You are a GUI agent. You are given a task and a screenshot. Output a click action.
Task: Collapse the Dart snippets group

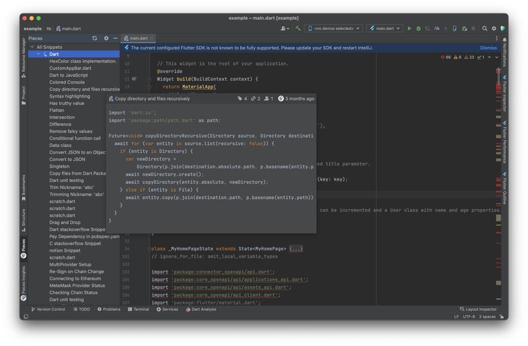(x=39, y=54)
